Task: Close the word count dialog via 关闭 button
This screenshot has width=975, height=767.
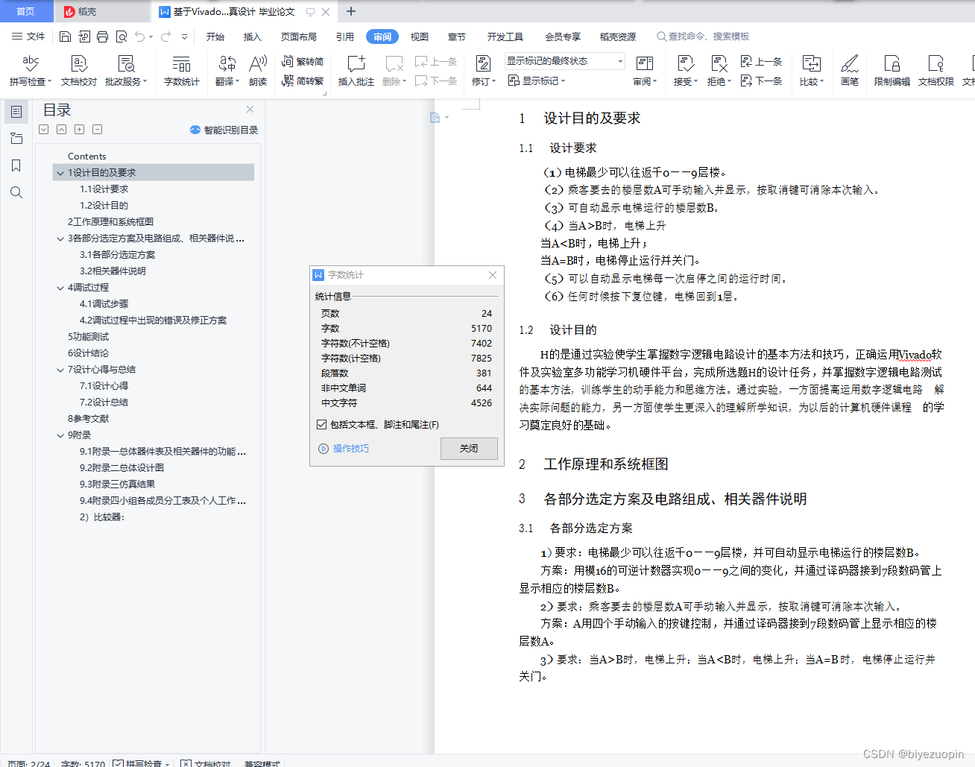Action: pos(469,448)
